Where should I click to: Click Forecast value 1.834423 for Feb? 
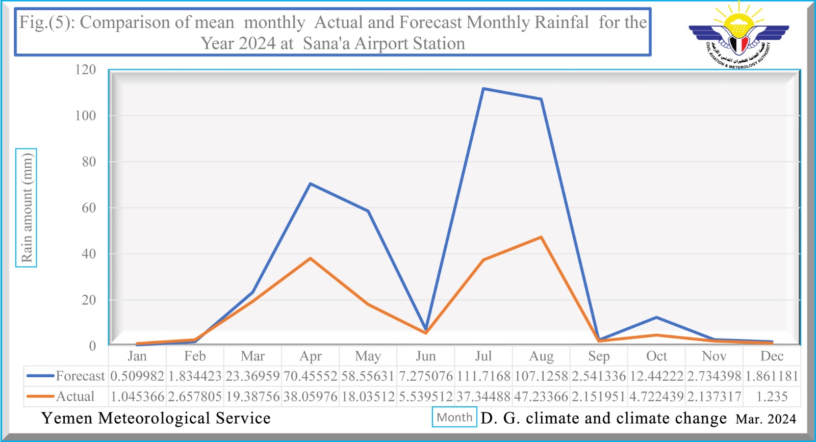coord(195,376)
